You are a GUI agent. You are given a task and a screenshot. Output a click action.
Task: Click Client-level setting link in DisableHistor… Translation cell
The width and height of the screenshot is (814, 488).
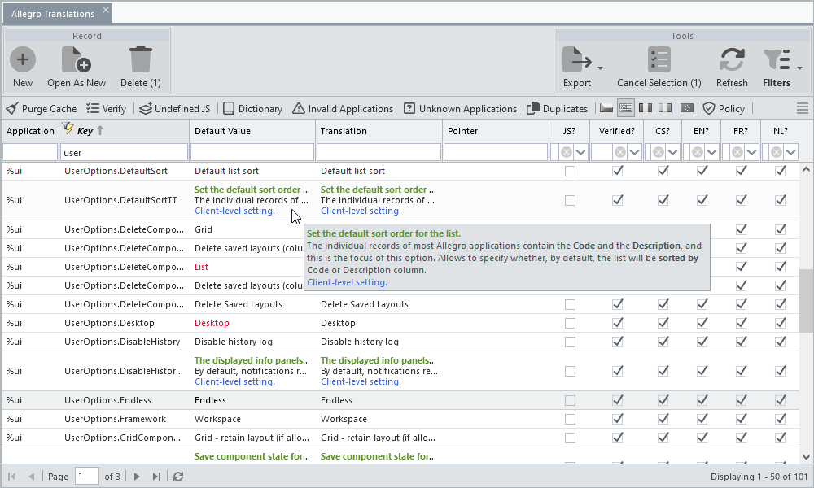361,381
